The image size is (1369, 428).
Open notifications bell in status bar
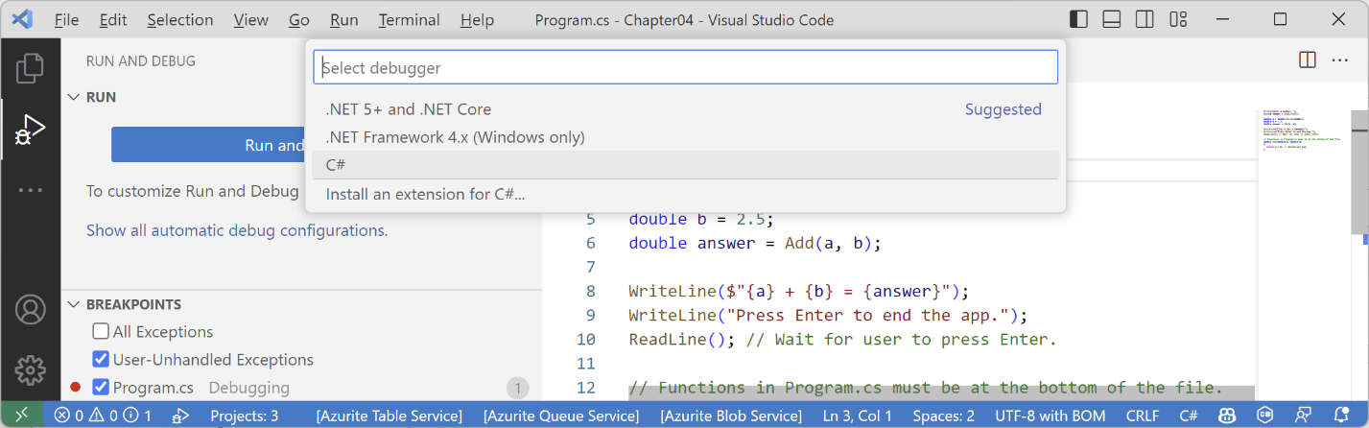pyautogui.click(x=1340, y=416)
